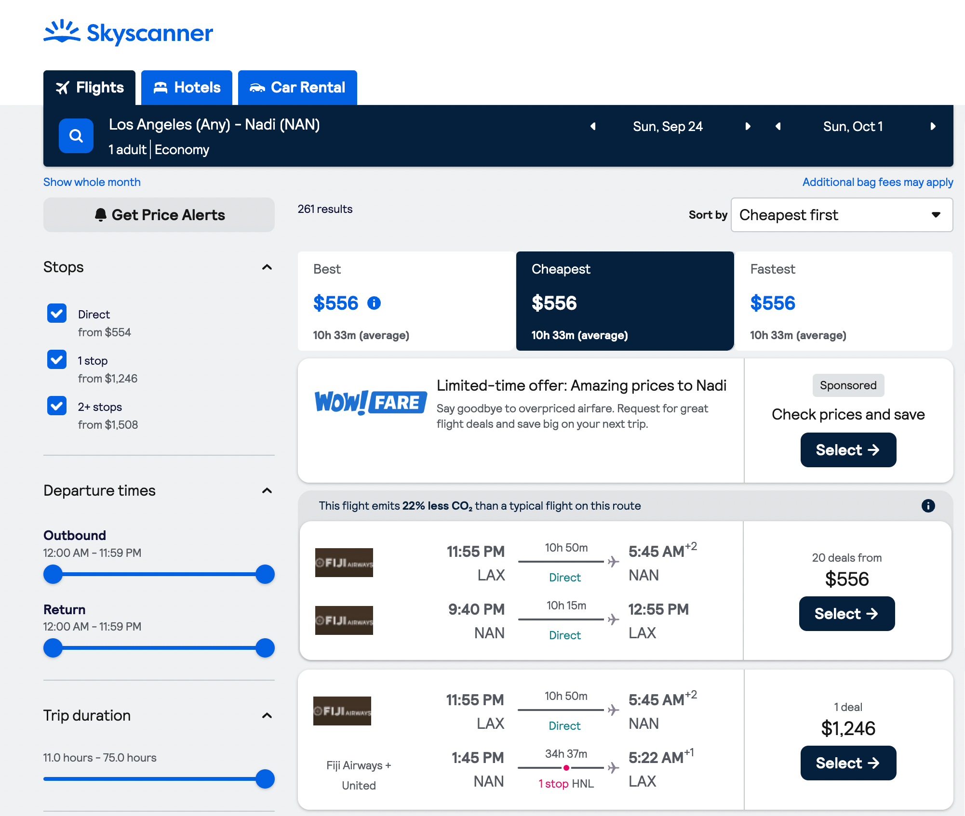Click the 261 results text

pyautogui.click(x=325, y=209)
